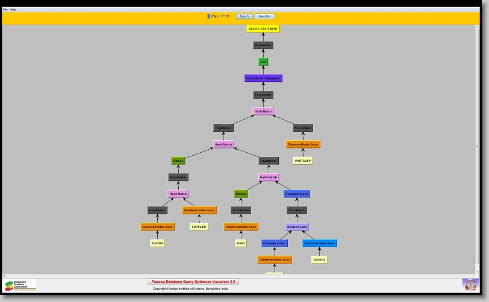Select the PARTSUPP table node
489x302 pixels.
[x=303, y=161]
